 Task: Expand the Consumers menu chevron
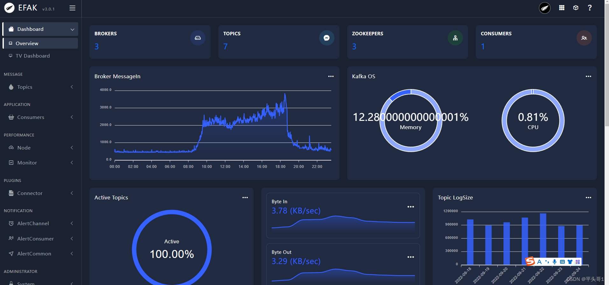coord(72,117)
